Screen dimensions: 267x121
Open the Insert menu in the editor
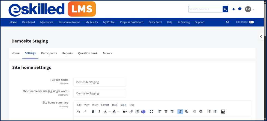(95, 105)
